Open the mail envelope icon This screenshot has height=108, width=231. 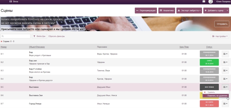tap(204, 1)
